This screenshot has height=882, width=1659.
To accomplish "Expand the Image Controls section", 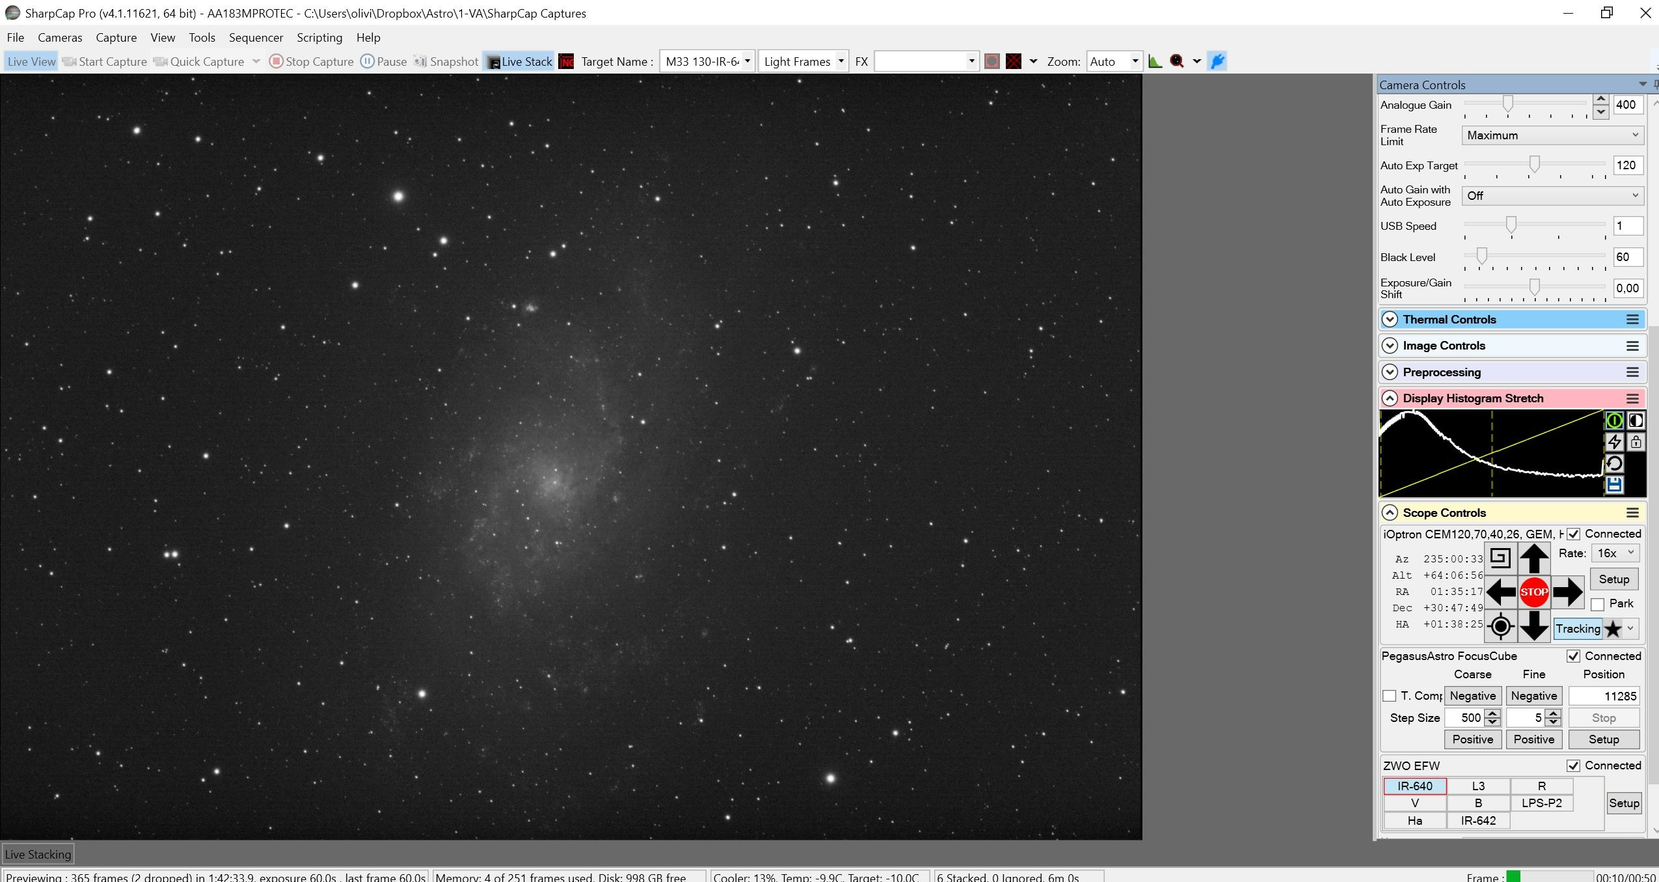I will click(1390, 346).
